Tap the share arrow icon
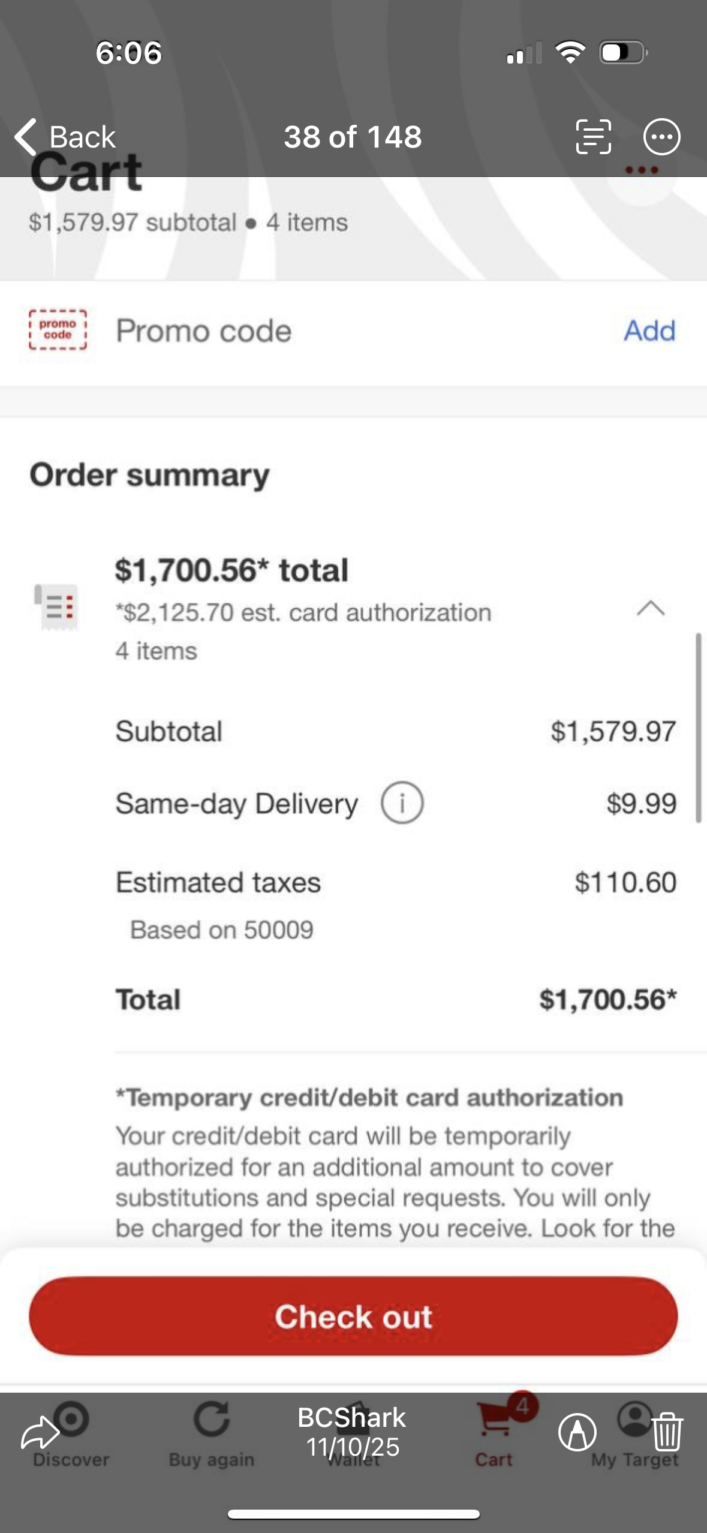Viewport: 707px width, 1533px height. pyautogui.click(x=40, y=1432)
